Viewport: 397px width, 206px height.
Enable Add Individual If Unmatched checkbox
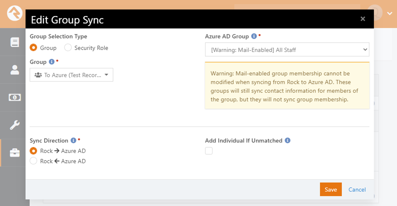coord(209,151)
